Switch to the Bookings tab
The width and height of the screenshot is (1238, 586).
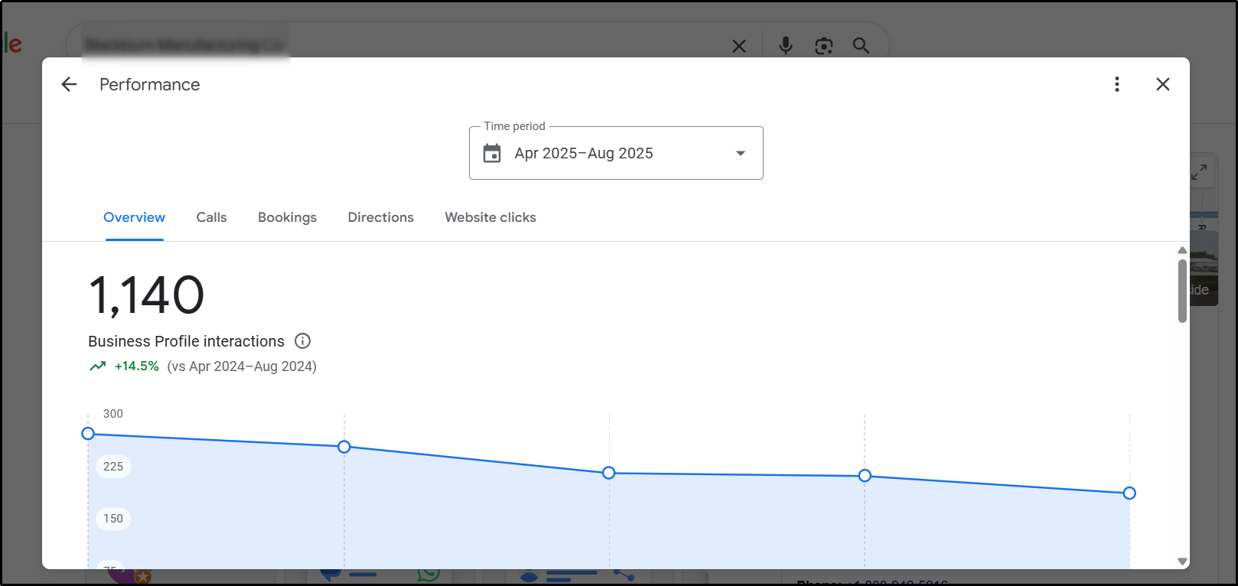pyautogui.click(x=287, y=217)
